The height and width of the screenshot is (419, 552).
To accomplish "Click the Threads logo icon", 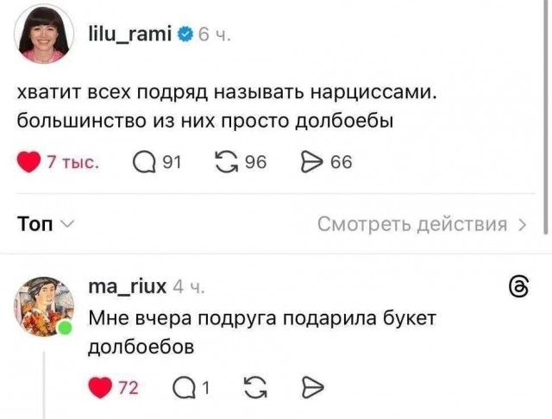I will (x=519, y=287).
